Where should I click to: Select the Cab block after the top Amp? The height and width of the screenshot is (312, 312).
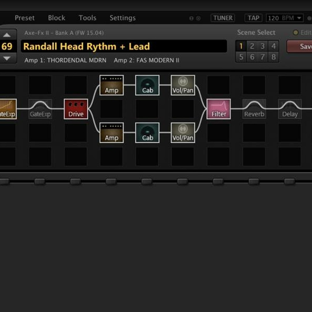coord(147,85)
